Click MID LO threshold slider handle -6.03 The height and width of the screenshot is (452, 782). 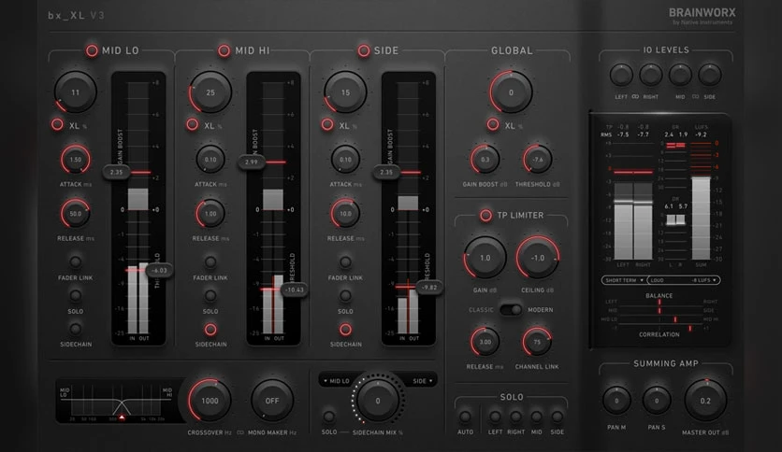[x=159, y=270]
